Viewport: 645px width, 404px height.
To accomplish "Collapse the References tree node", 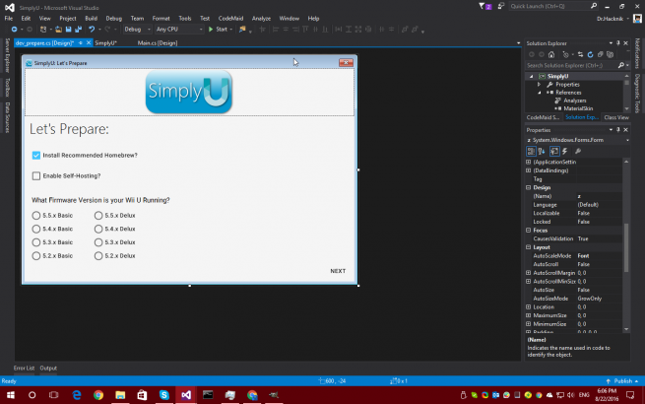I will (x=540, y=93).
